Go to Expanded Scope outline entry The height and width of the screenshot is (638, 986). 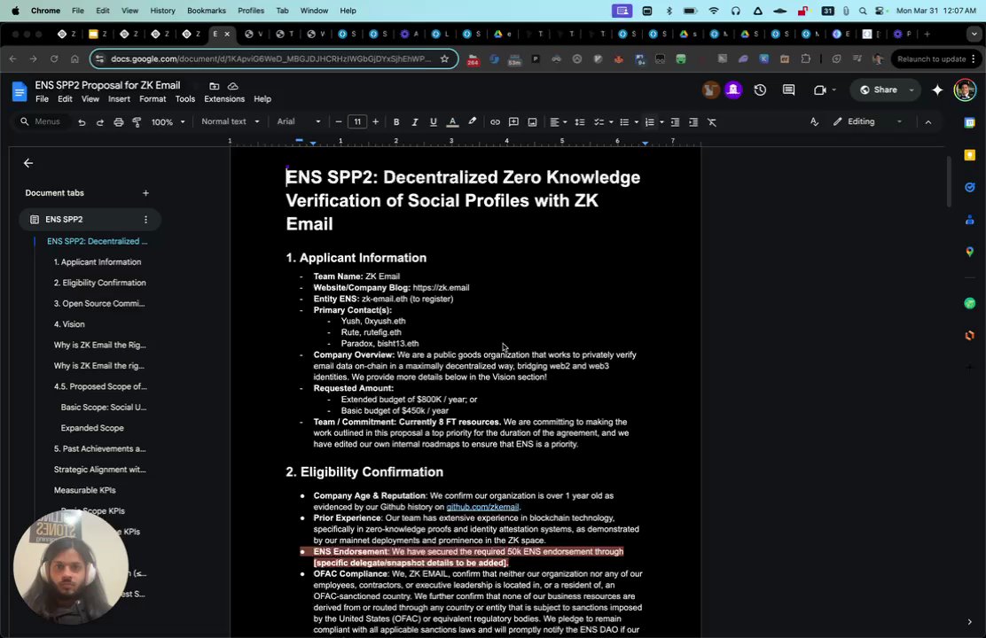[x=92, y=427]
